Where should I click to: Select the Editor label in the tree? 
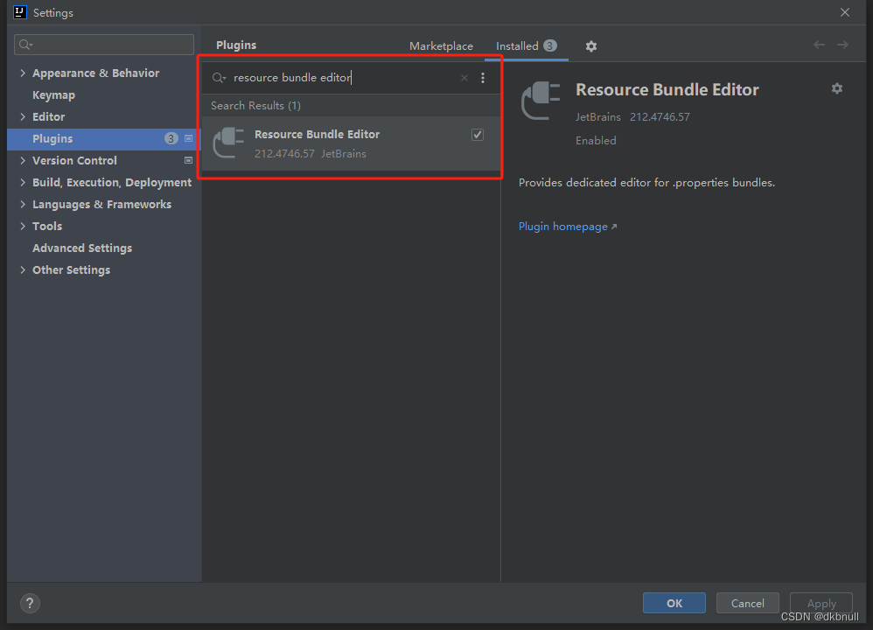tap(48, 117)
